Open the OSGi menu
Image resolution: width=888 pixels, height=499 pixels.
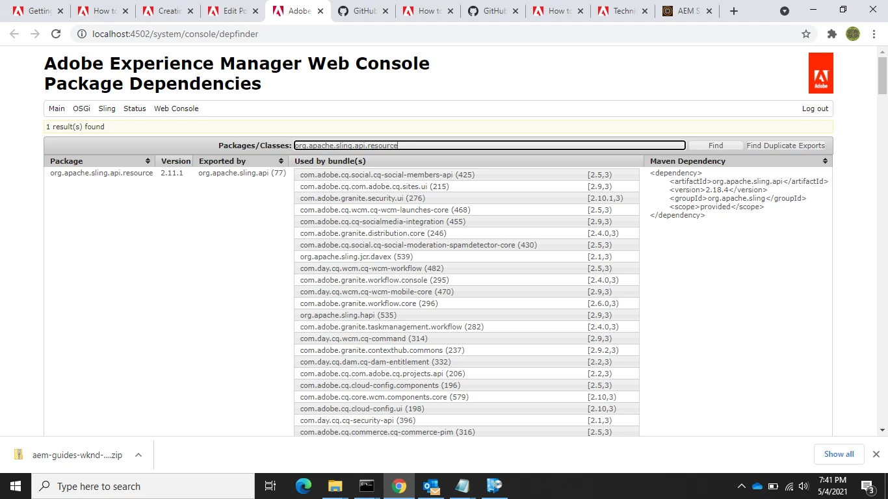81,109
